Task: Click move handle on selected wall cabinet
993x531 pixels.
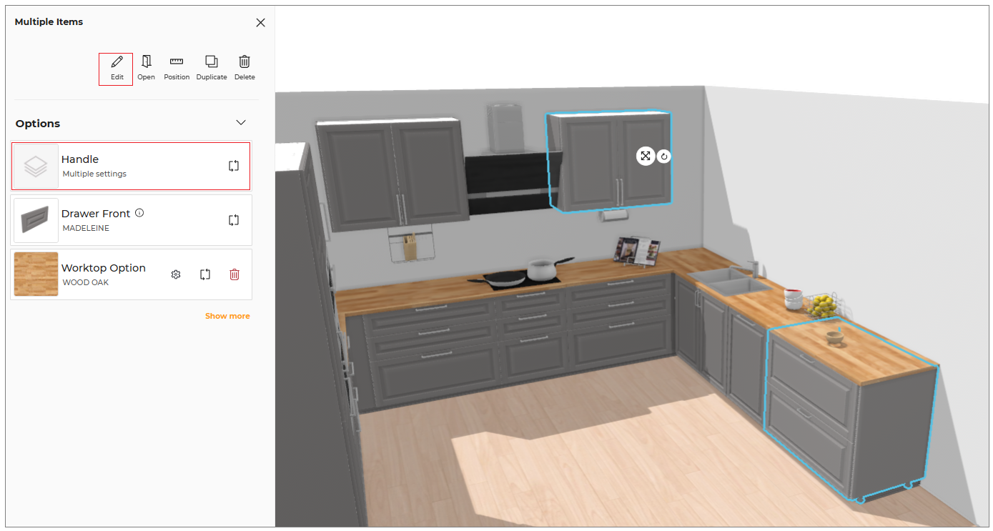Action: tap(646, 156)
